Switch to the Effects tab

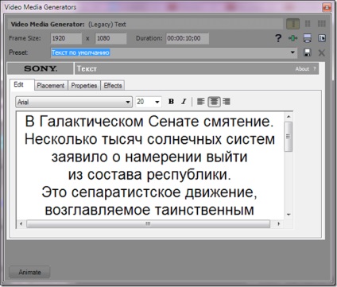[x=113, y=86]
